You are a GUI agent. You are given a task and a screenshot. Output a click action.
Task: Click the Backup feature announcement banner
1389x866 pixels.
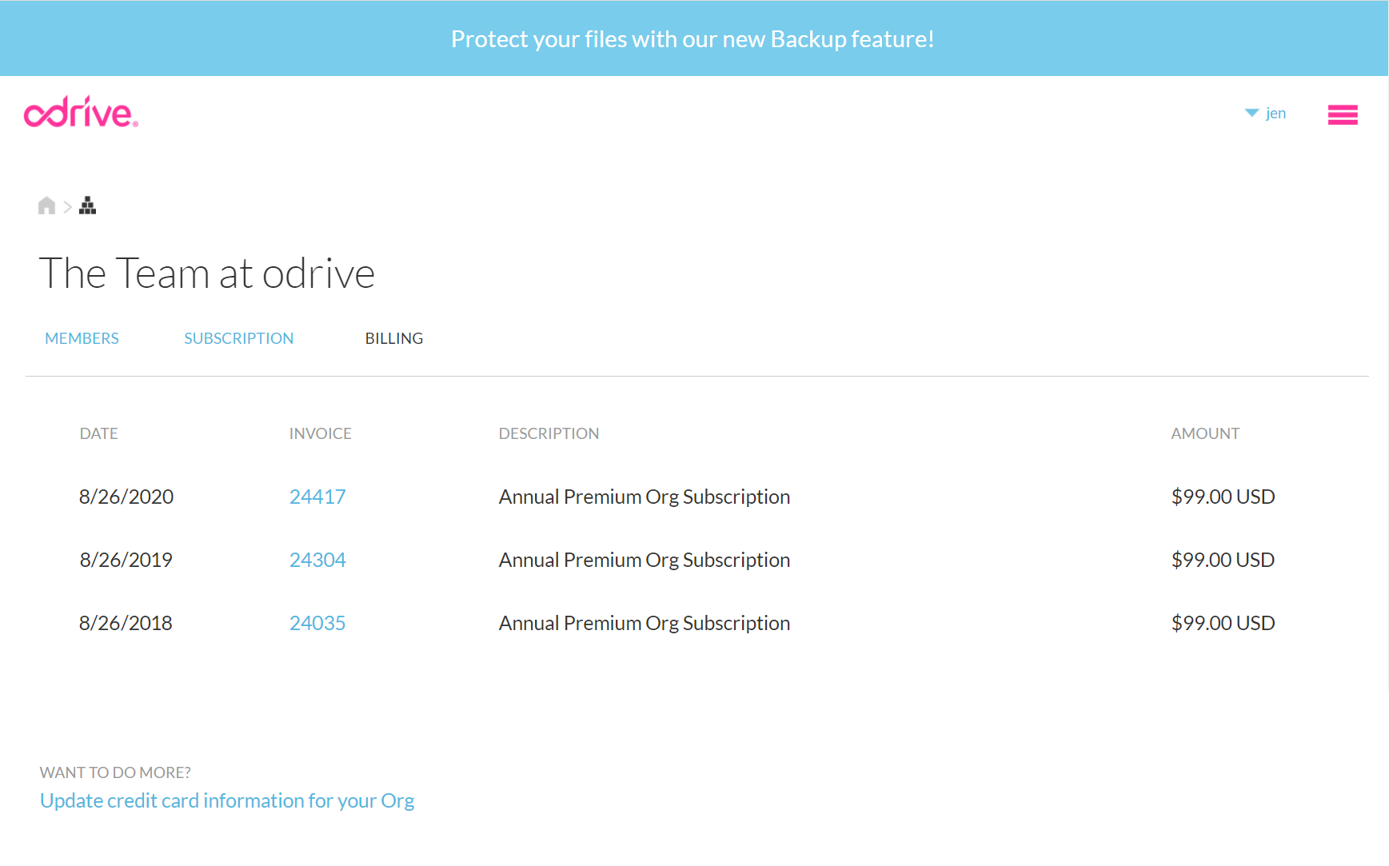(x=693, y=38)
